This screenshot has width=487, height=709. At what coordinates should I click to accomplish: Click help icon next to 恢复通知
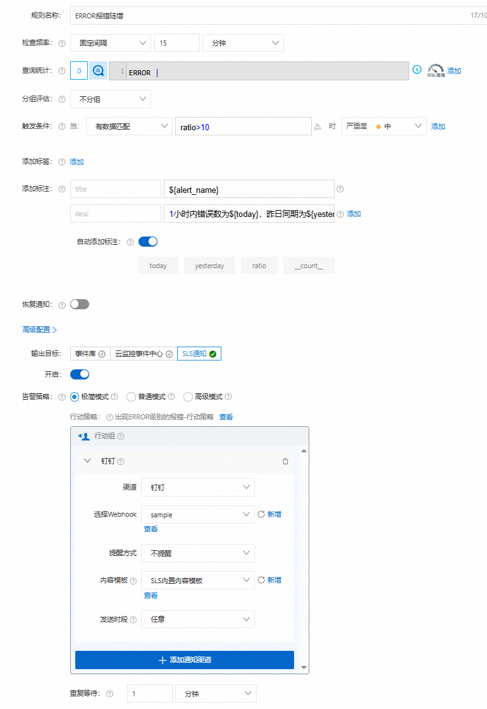click(x=62, y=305)
